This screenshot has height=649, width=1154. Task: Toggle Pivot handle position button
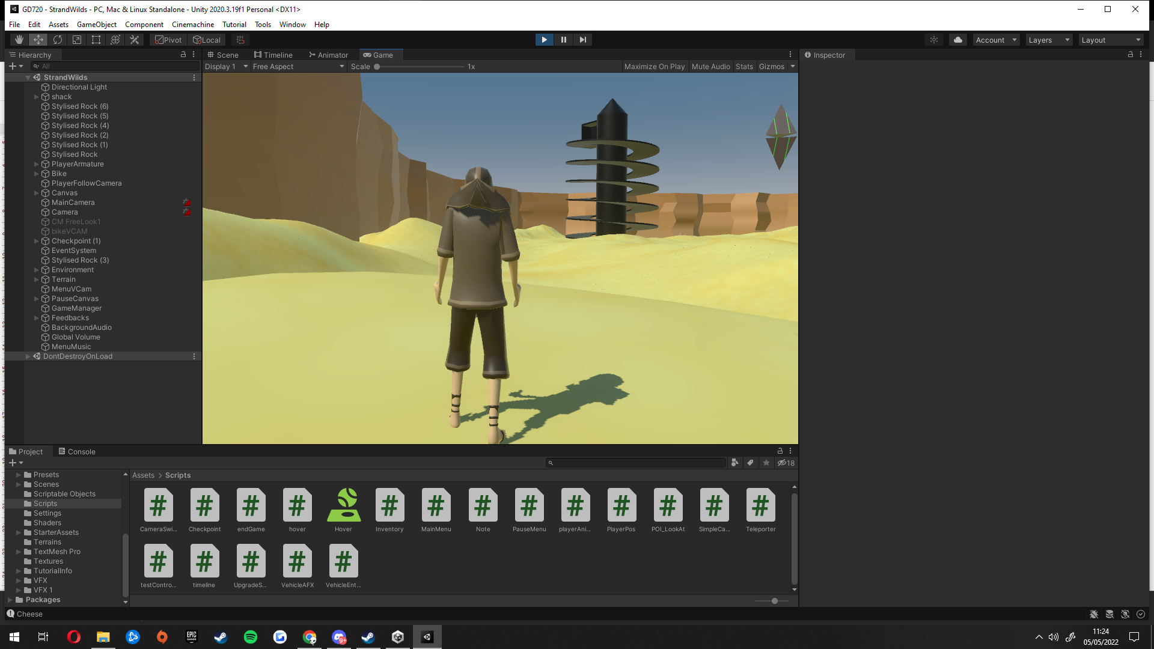168,40
